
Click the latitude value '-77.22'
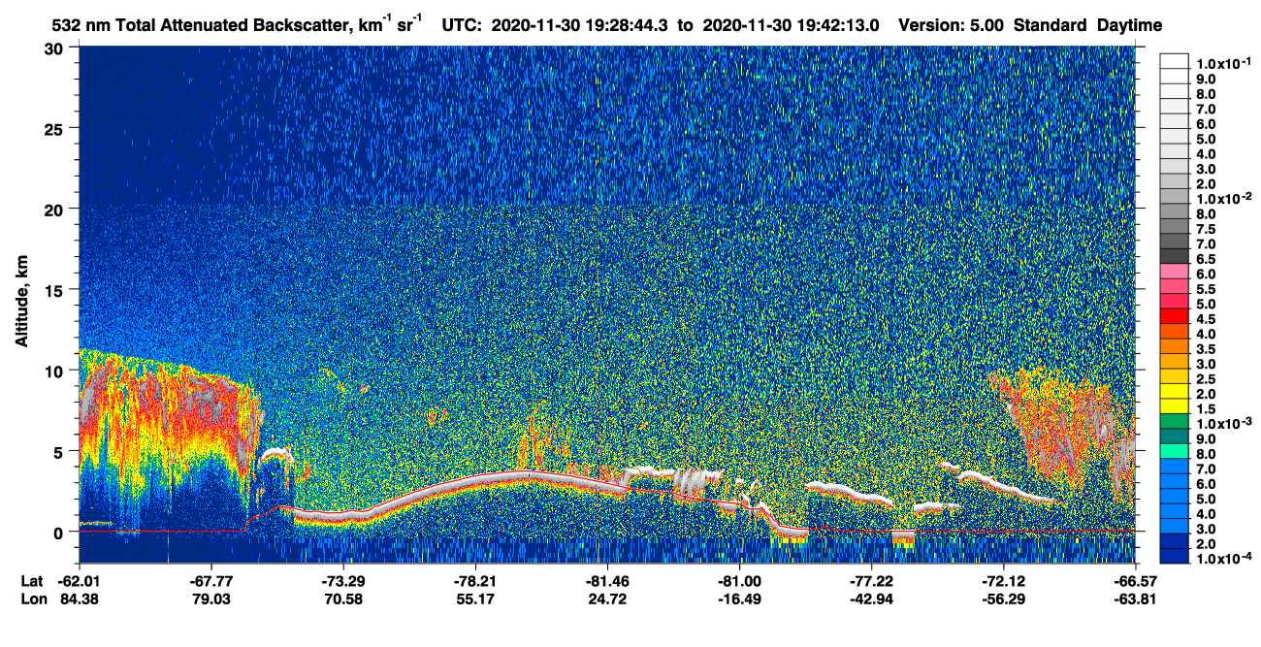872,581
